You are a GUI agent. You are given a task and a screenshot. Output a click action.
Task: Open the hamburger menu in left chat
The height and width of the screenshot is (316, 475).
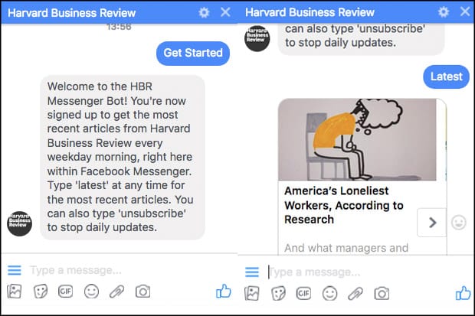pos(15,270)
